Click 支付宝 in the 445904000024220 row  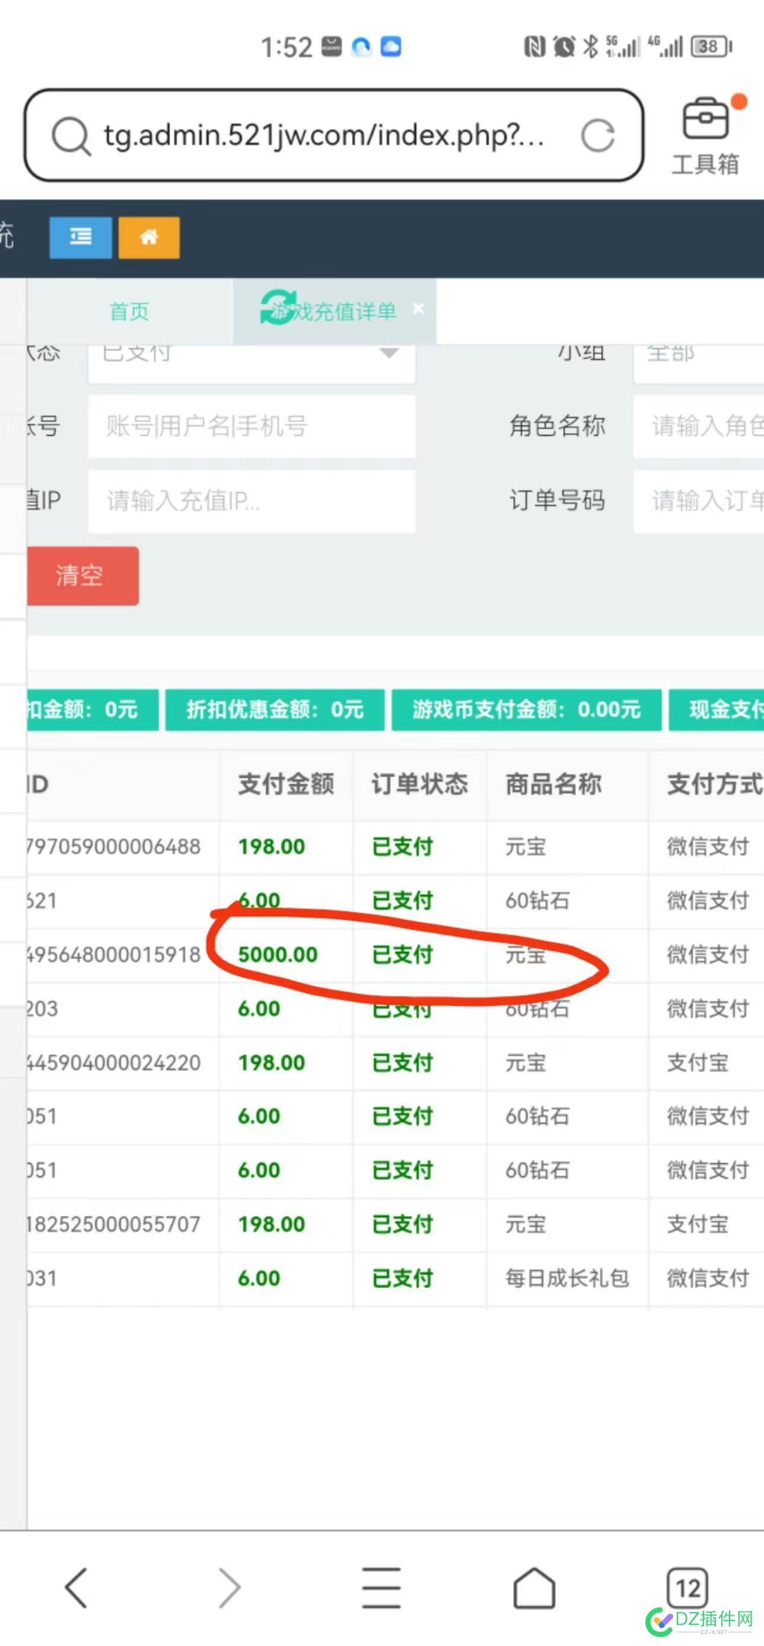pyautogui.click(x=698, y=1063)
